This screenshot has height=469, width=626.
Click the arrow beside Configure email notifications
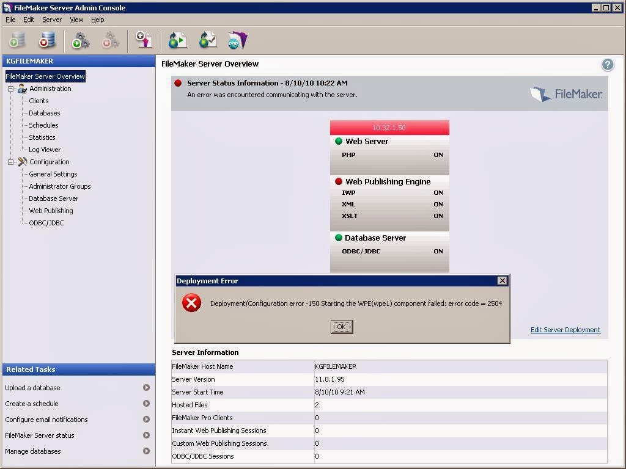147,420
